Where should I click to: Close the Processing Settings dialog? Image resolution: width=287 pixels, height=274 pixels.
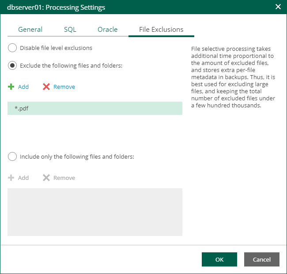click(278, 7)
